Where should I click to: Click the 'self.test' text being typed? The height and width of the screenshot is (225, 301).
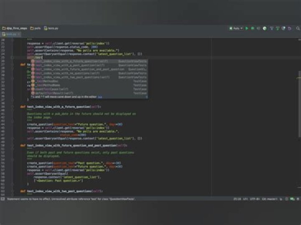tap(35, 58)
